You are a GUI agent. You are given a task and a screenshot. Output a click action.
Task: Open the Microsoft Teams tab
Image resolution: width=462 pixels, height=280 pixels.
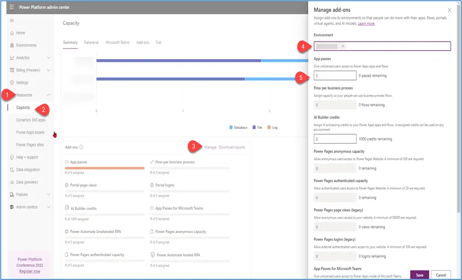pyautogui.click(x=117, y=43)
